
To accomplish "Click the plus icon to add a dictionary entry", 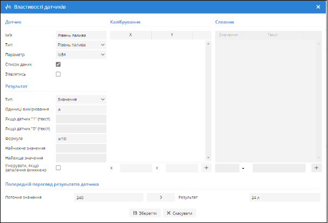I will click(x=317, y=168).
